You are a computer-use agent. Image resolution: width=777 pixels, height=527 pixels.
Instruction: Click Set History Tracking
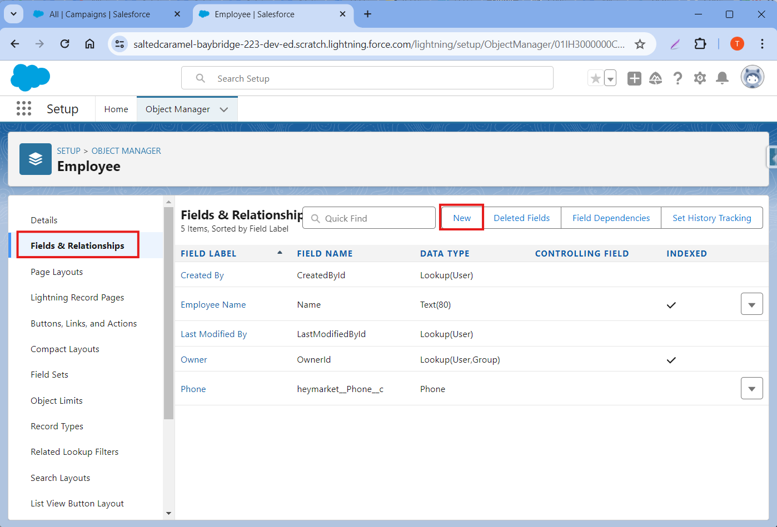coord(712,218)
